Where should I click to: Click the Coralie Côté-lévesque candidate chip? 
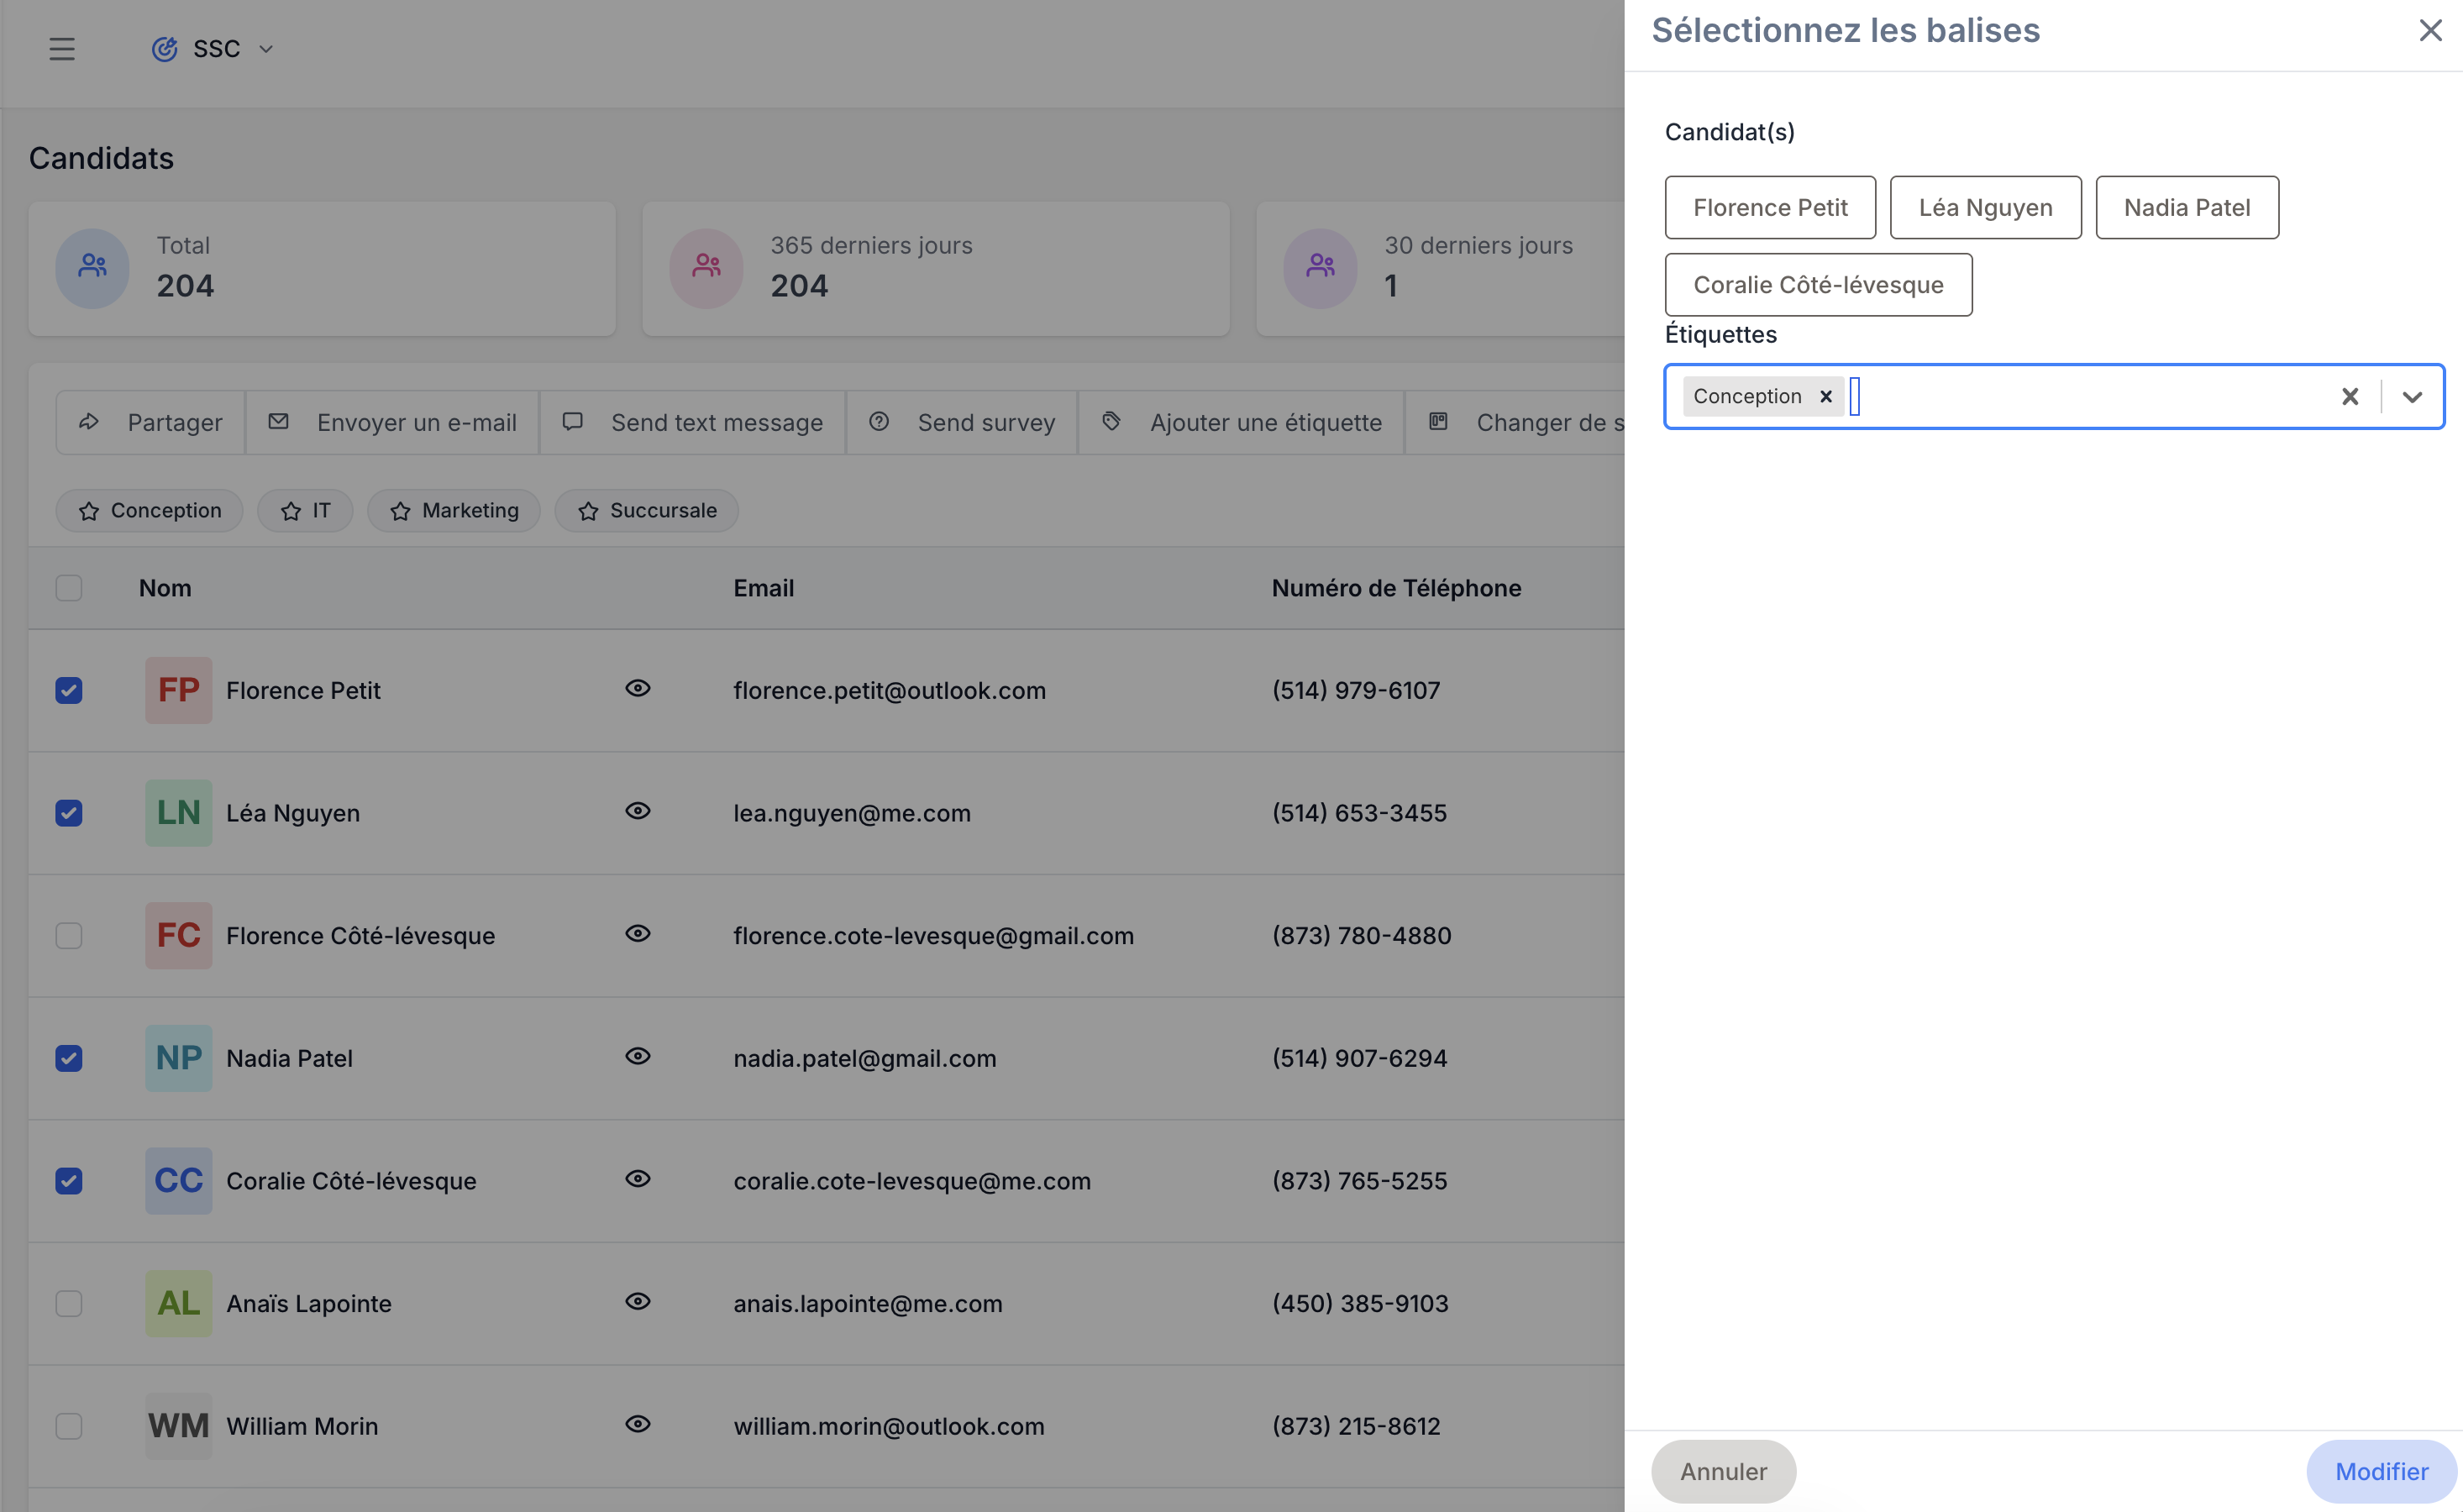click(x=1818, y=284)
